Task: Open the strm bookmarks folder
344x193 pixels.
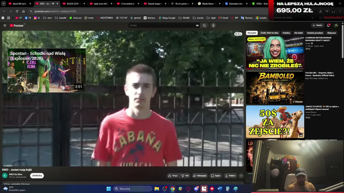Action: tap(47, 18)
